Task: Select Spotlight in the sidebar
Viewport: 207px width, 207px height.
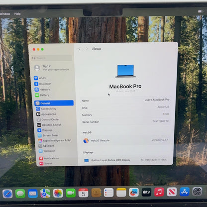Action: click(46, 146)
